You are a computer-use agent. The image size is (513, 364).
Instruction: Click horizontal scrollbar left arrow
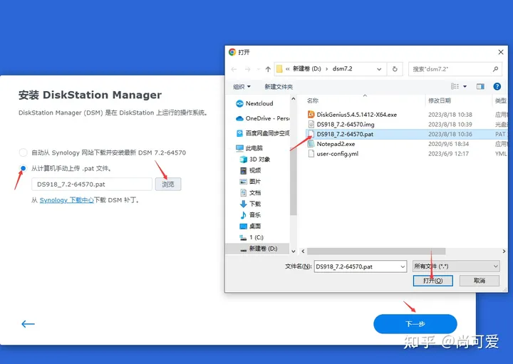point(303,251)
